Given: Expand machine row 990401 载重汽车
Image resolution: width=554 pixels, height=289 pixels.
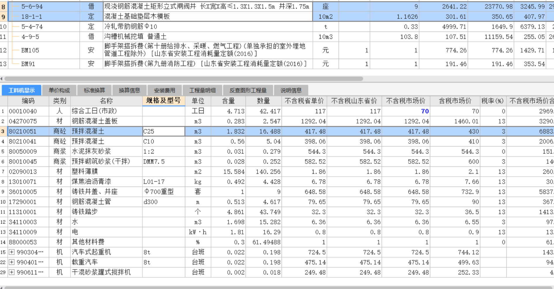Looking at the screenshot, I should click(11, 262).
